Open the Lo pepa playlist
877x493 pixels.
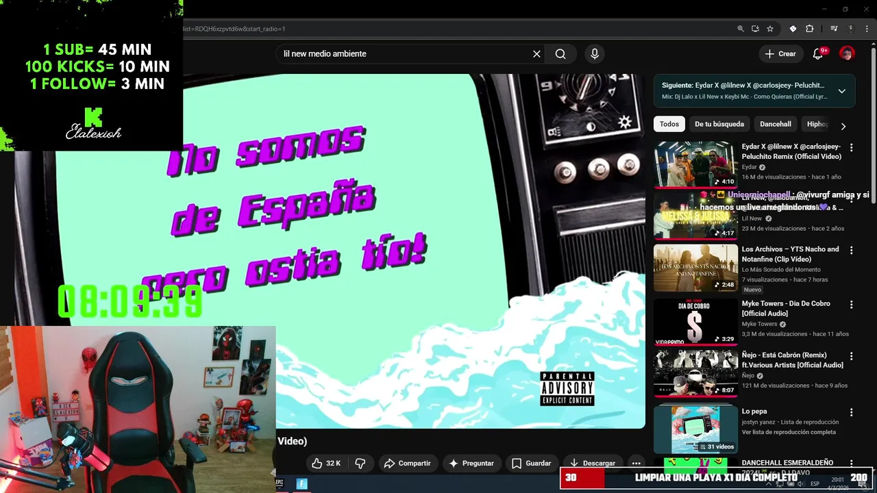click(695, 429)
